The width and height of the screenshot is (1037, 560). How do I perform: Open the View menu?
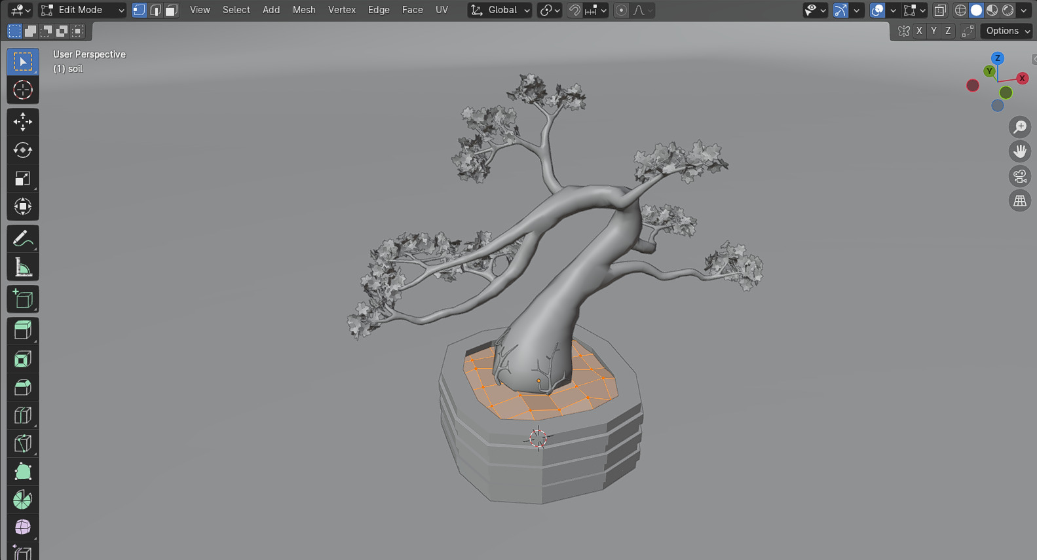(200, 10)
